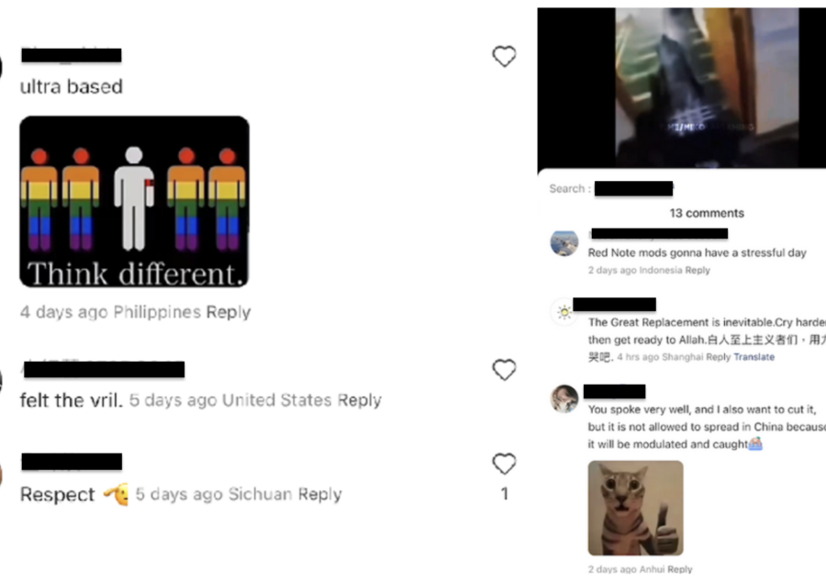
Task: Open profile avatar of 'Red Note mods' commenter
Action: 564,243
